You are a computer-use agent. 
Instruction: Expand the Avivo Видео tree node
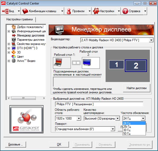[x=9, y=61]
